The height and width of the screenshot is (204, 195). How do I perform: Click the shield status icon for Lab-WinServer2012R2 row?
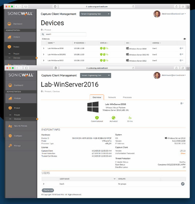pos(101,54)
